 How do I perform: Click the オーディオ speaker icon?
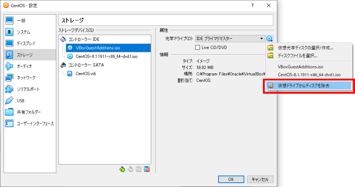tap(9, 66)
